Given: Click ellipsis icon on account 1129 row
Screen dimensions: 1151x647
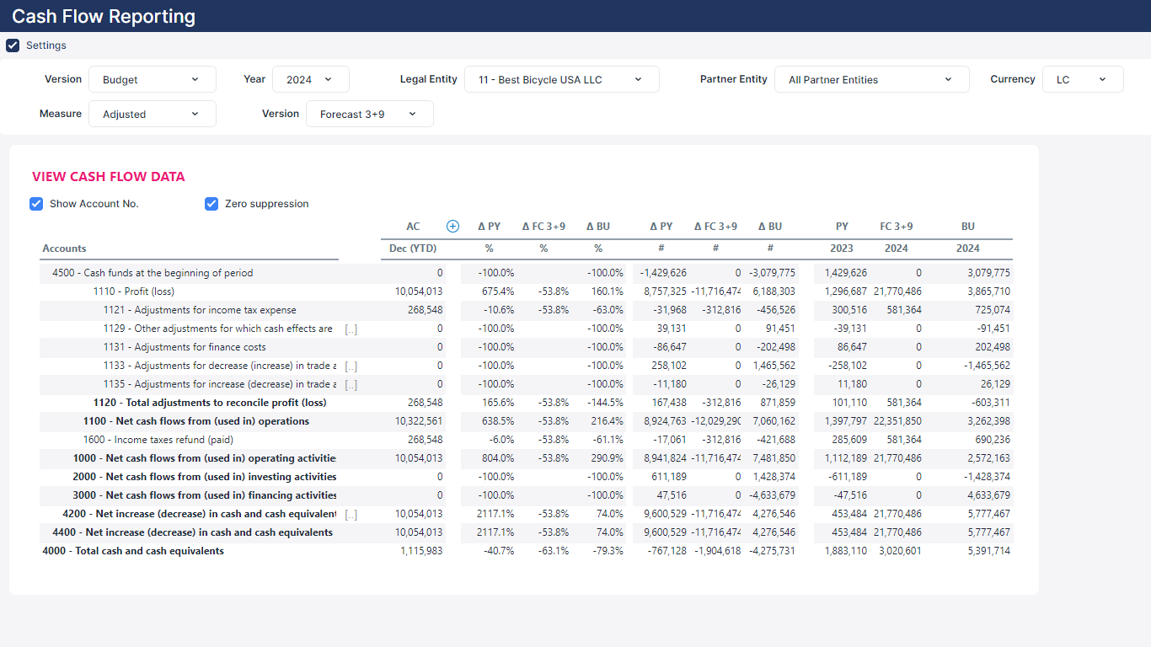Looking at the screenshot, I should click(x=351, y=329).
